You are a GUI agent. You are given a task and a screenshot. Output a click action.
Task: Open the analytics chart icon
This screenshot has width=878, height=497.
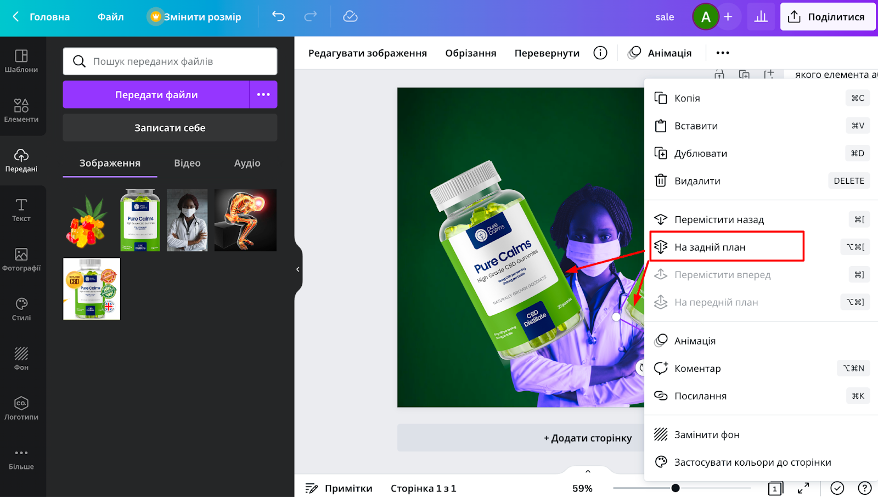(761, 17)
